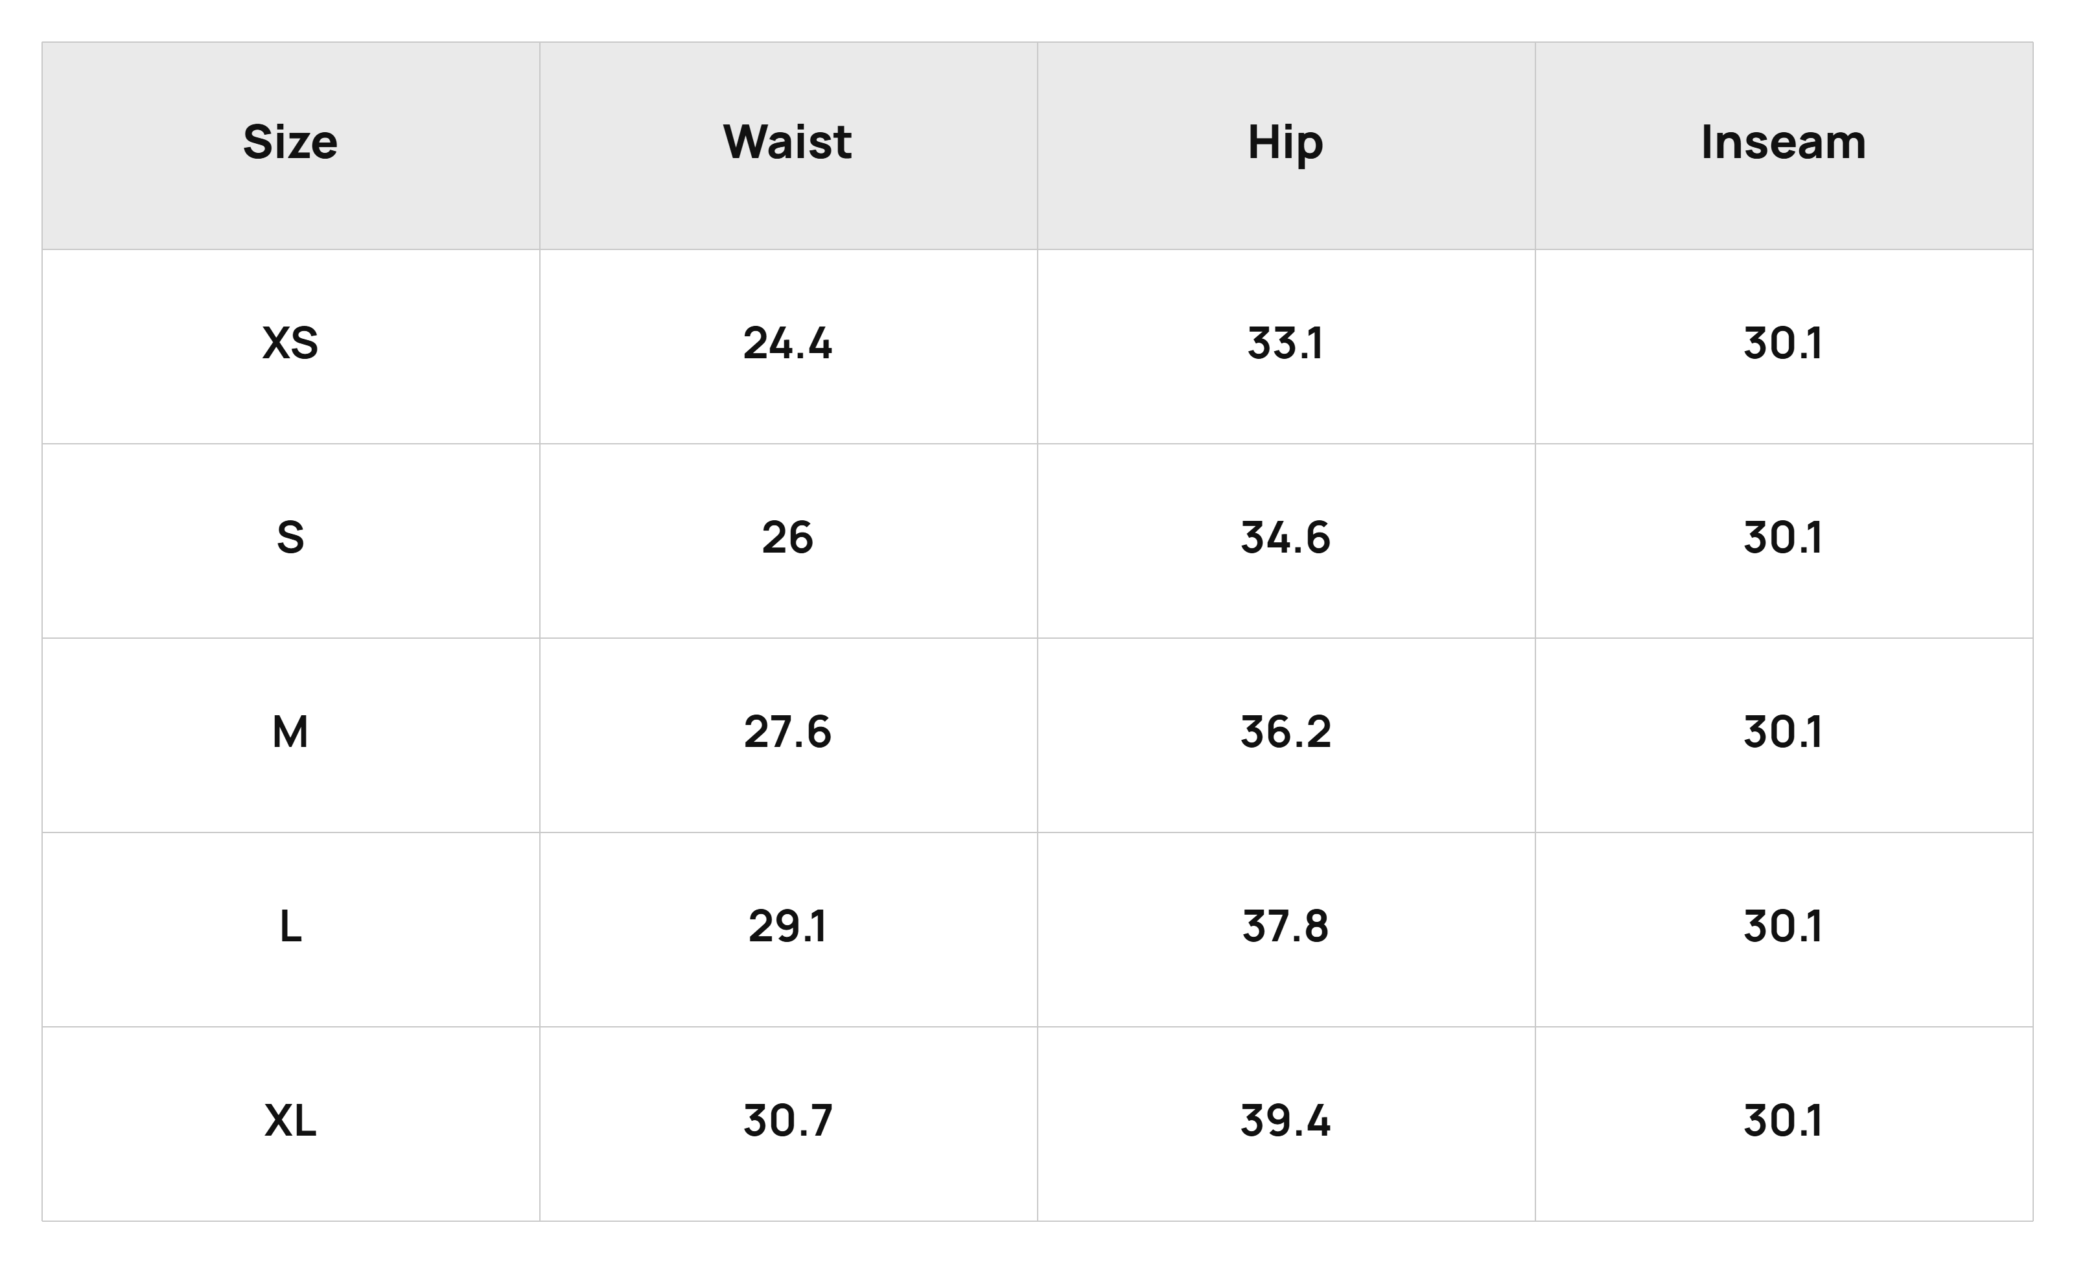The image size is (2074, 1262).
Task: Click the 39.4 hip value
Action: pyautogui.click(x=1285, y=1121)
